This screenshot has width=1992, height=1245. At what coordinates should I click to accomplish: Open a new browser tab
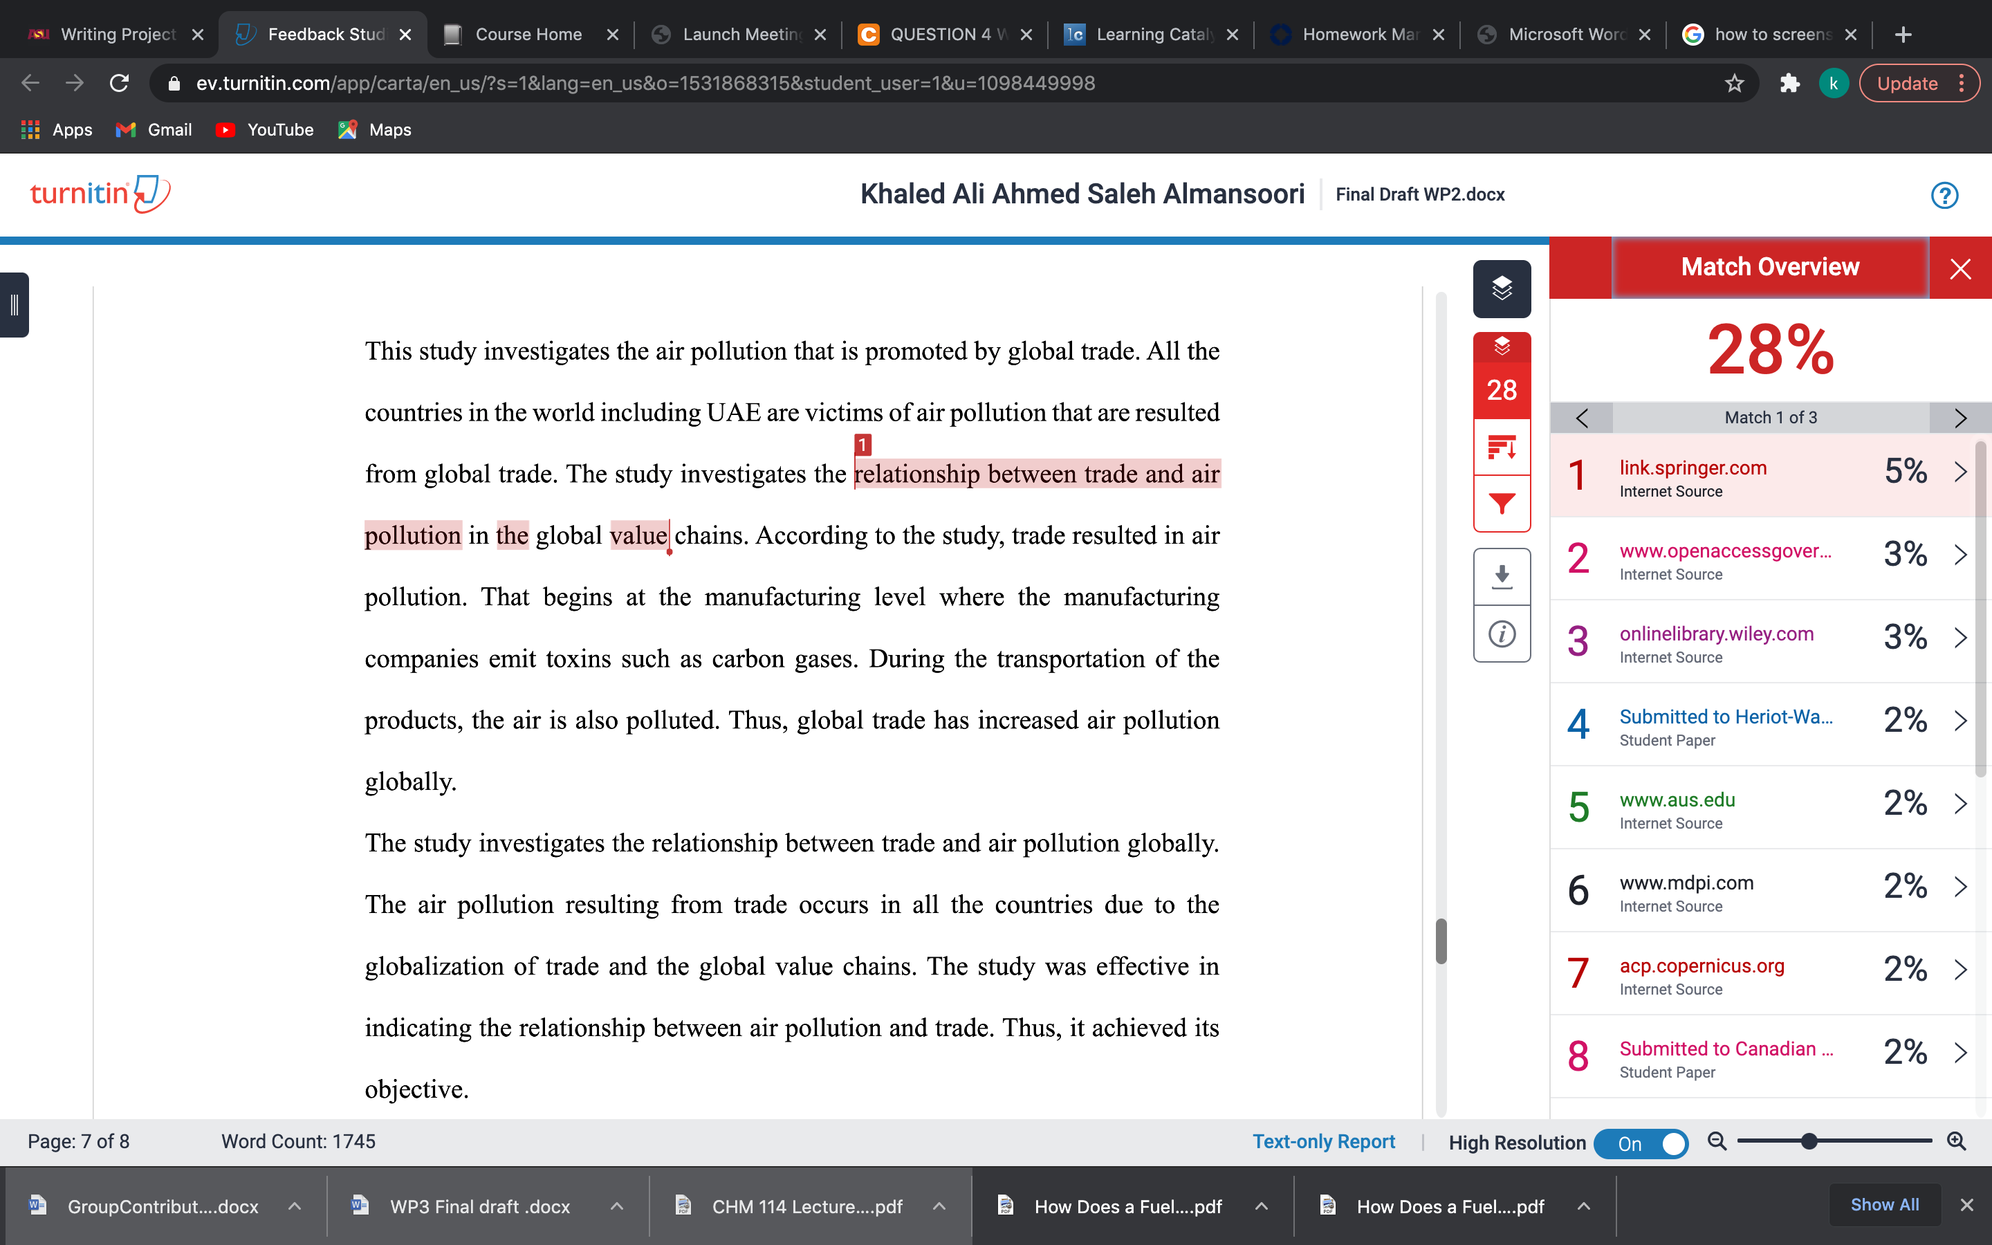pos(1902,35)
